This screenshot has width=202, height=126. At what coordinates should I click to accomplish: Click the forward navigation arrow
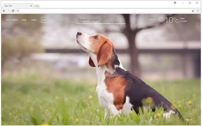coord(9,11)
